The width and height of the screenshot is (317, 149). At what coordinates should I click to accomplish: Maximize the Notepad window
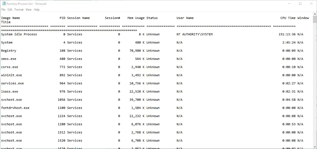[300, 4]
